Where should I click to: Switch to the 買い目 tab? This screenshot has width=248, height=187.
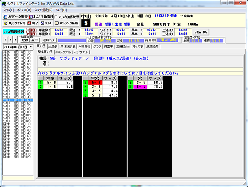coord(41,46)
